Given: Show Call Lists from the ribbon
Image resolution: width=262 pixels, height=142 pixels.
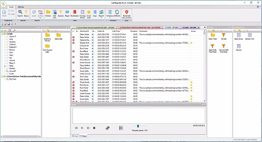Looking at the screenshot, I should point(55,14).
